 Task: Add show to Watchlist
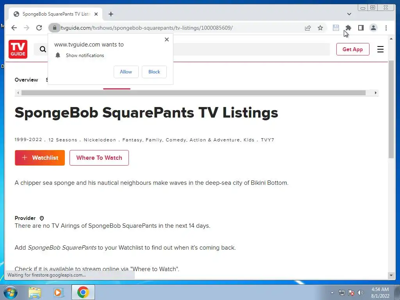click(x=40, y=158)
